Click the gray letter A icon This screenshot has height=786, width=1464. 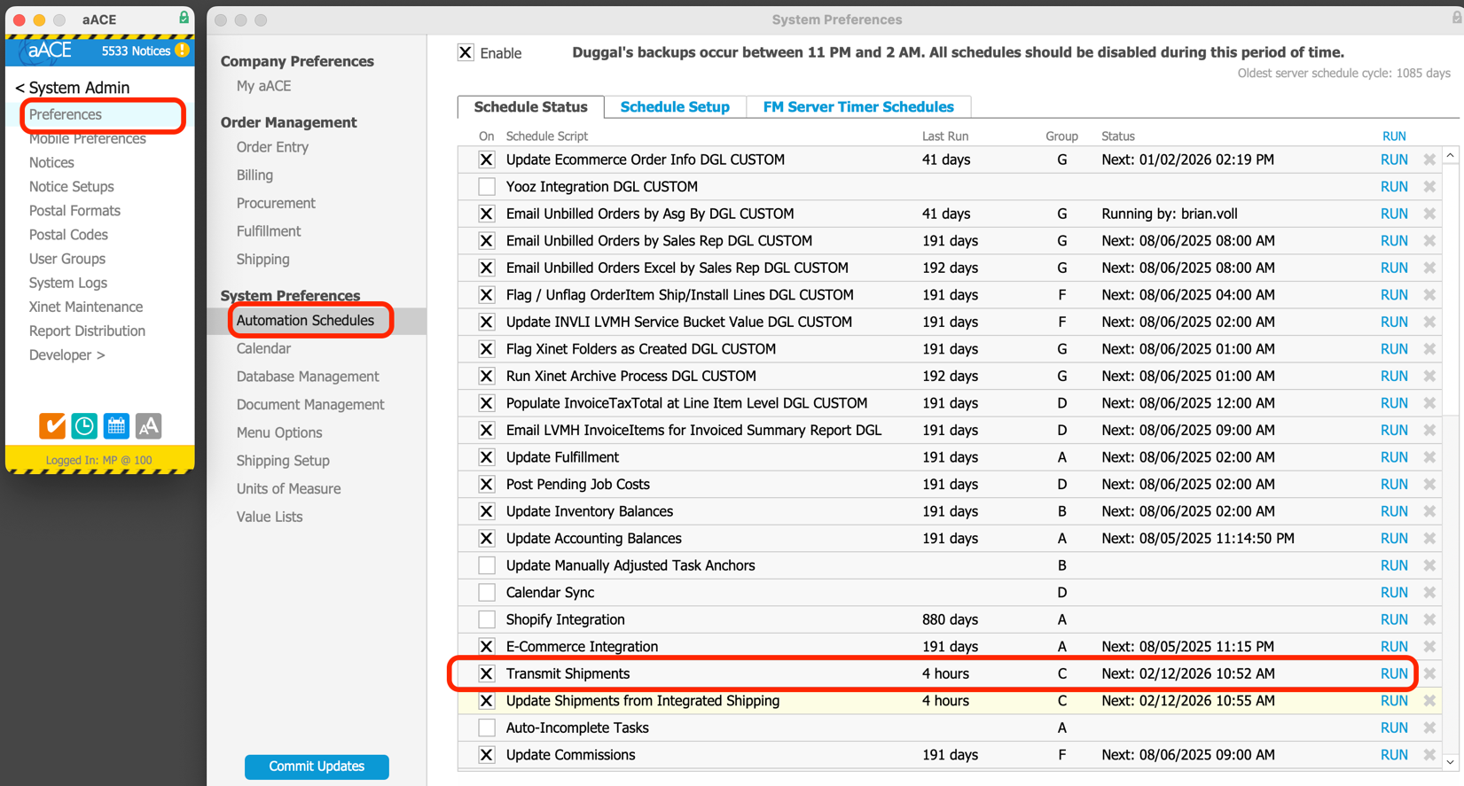point(148,426)
